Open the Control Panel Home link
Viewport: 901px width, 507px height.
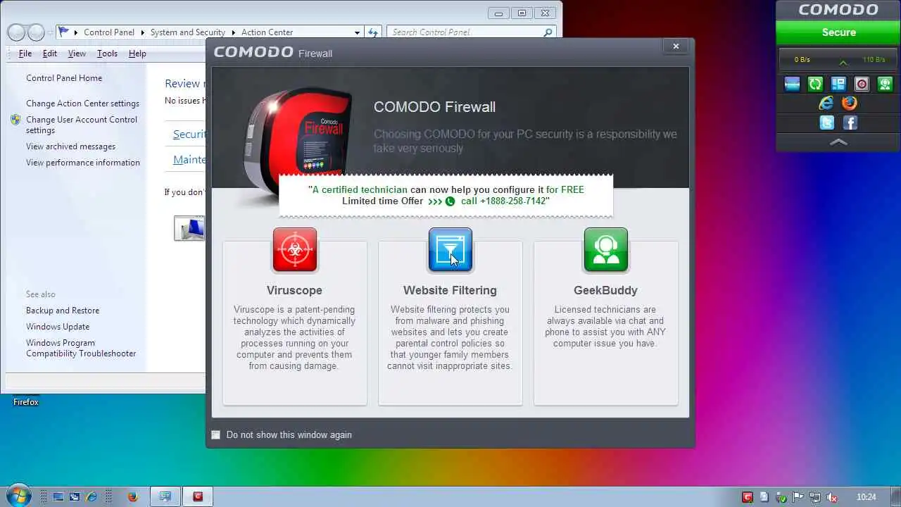64,78
